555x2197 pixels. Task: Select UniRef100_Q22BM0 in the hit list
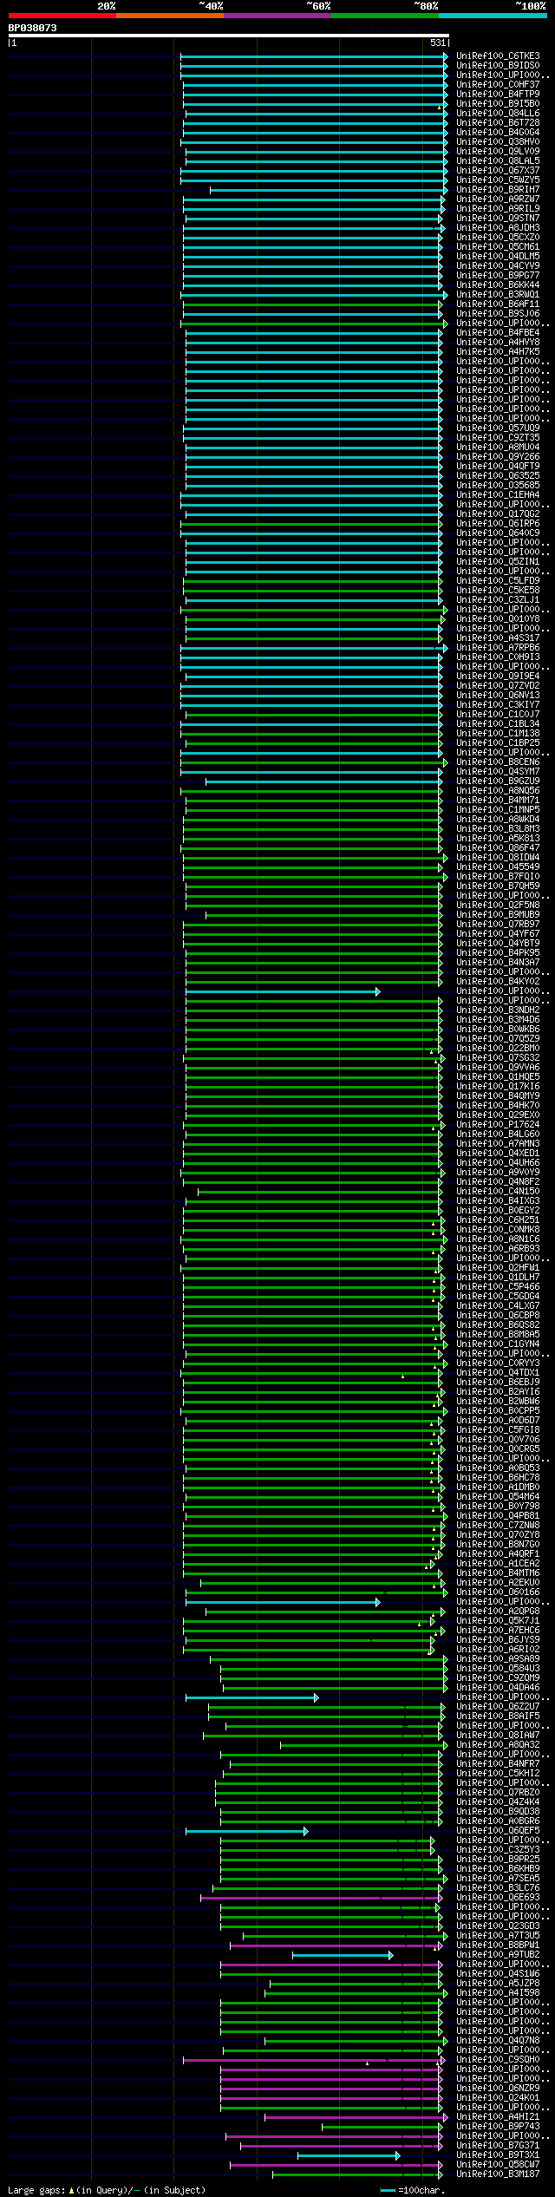click(x=498, y=1049)
